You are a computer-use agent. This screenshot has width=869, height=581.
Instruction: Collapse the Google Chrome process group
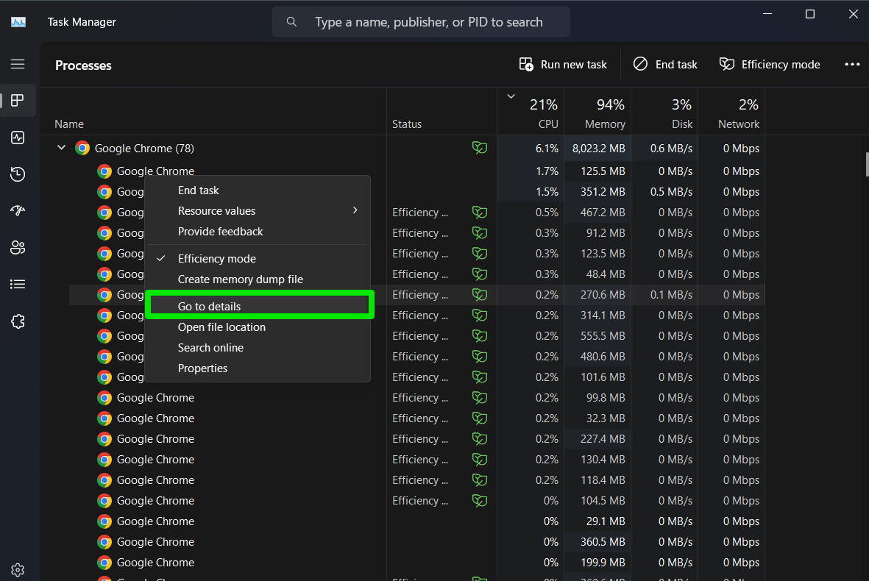point(62,149)
